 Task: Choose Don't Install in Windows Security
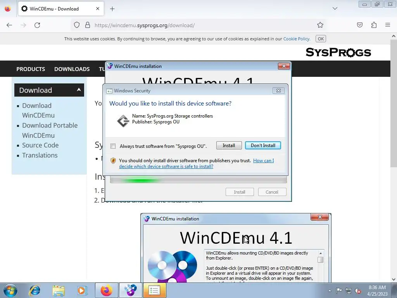click(263, 146)
